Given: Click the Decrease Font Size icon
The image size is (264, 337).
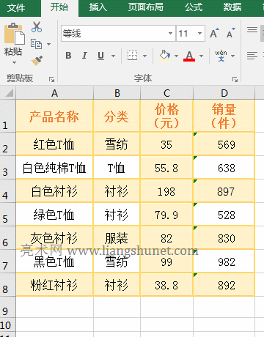Looking at the screenshot, I should (x=231, y=33).
